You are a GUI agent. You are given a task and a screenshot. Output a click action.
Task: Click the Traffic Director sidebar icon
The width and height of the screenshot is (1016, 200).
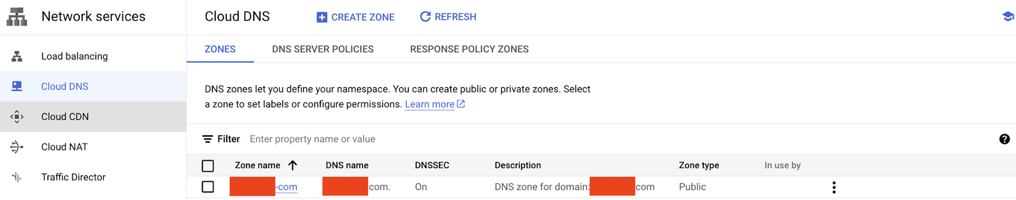(17, 177)
